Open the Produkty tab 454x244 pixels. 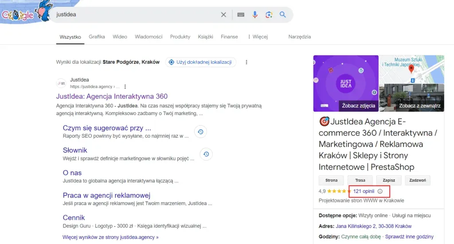click(x=180, y=37)
